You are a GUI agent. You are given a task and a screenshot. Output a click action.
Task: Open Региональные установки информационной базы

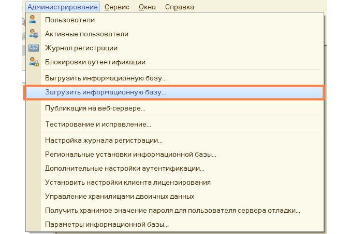point(175,155)
